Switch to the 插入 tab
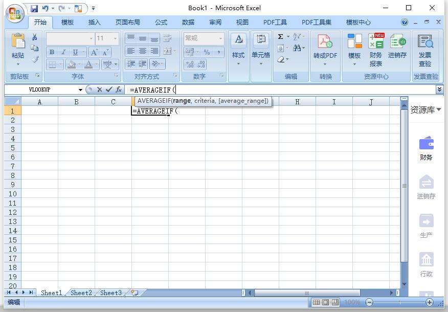Viewport: 448px width, 312px height. (x=94, y=23)
